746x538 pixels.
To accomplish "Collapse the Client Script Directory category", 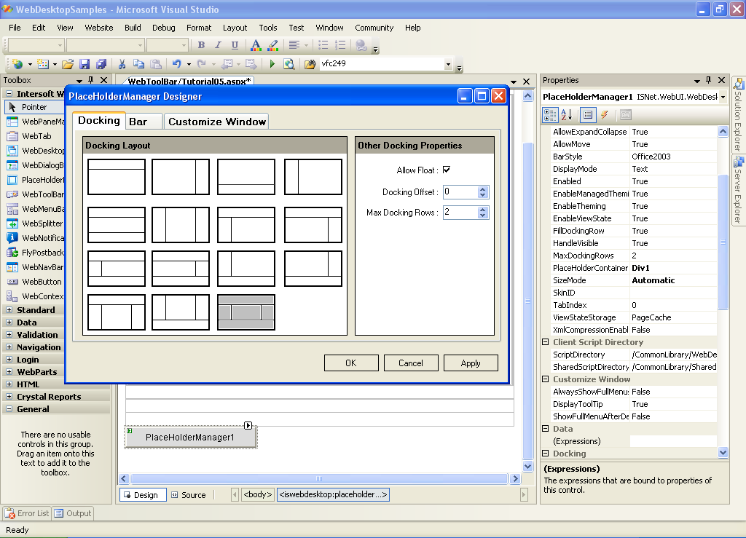I will coord(546,342).
